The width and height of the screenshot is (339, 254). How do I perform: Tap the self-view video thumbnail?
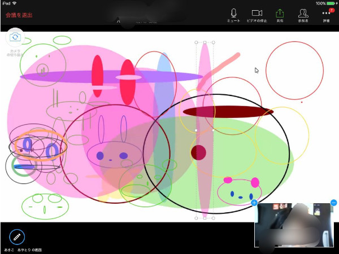pyautogui.click(x=294, y=226)
